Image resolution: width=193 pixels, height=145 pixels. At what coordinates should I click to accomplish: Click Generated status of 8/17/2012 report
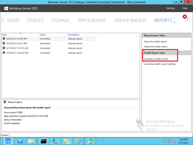tap(45, 48)
